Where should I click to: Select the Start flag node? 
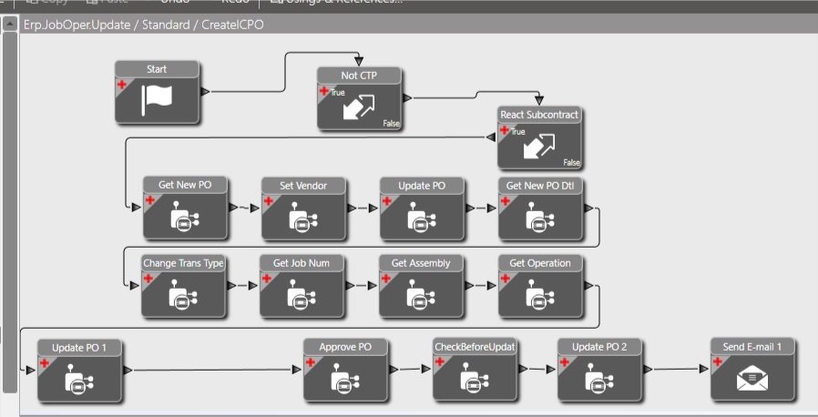coord(157,92)
